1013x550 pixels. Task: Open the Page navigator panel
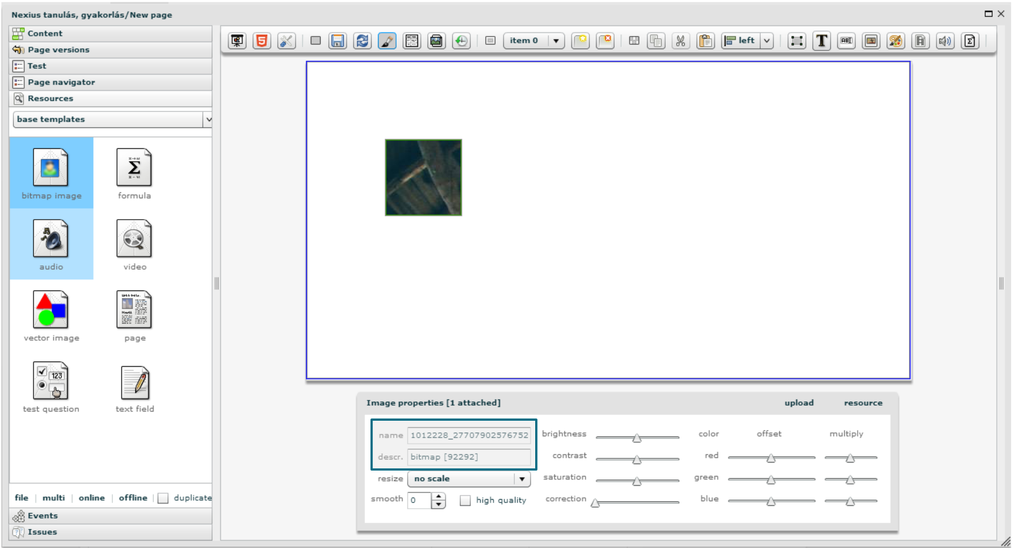(61, 82)
